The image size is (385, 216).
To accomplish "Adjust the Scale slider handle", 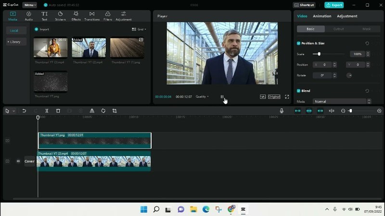I will [319, 54].
